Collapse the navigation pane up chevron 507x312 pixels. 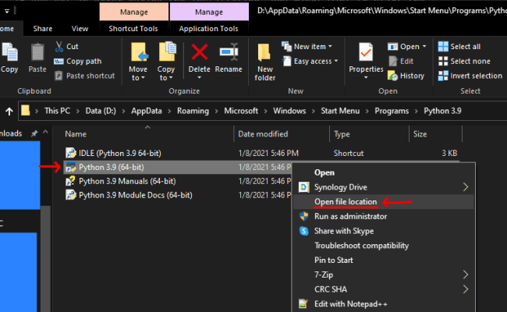click(45, 132)
